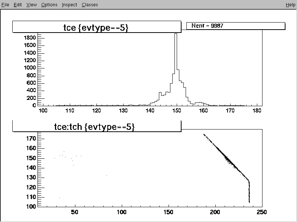
Task: Click the y-axis label 170 of the scatter plot
Action: [x=31, y=139]
